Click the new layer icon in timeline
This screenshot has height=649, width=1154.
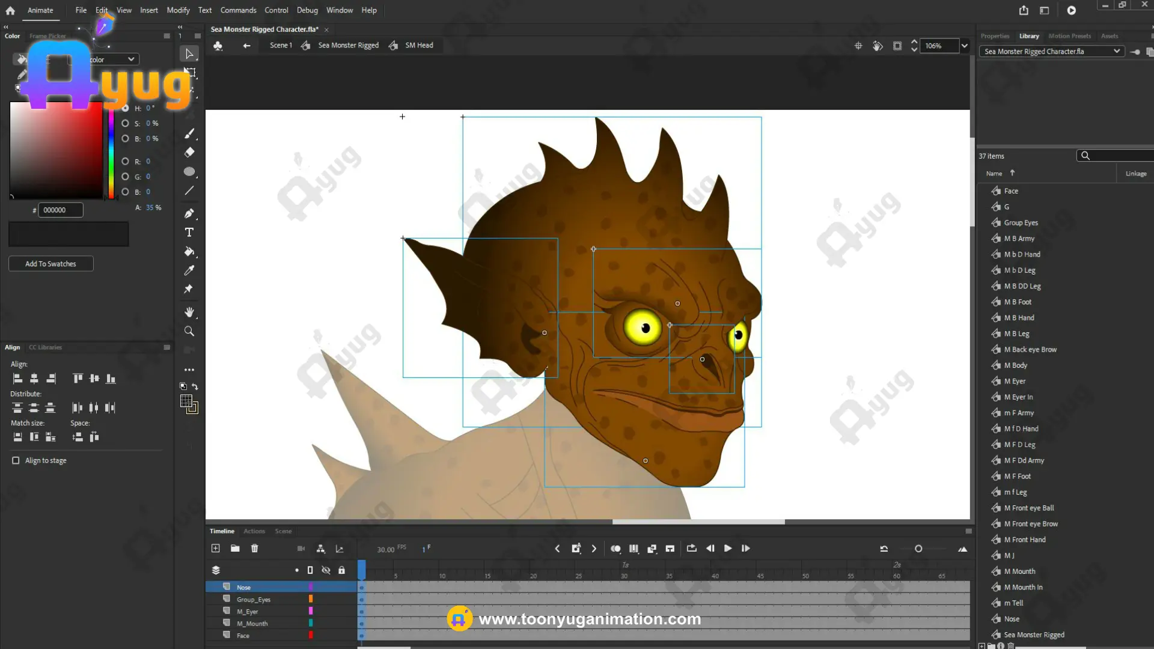point(216,548)
